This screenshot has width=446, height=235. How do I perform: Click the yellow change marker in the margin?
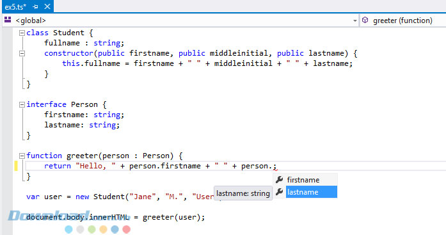click(16, 166)
